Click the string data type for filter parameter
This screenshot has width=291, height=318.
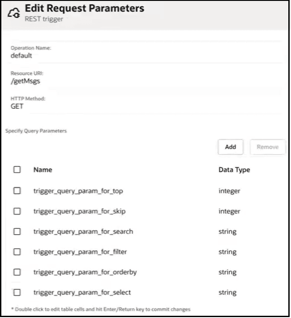[x=227, y=252]
